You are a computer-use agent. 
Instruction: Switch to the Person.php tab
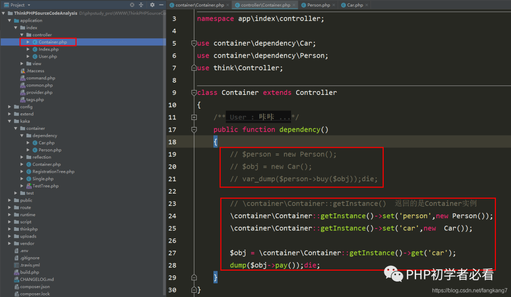coord(318,5)
